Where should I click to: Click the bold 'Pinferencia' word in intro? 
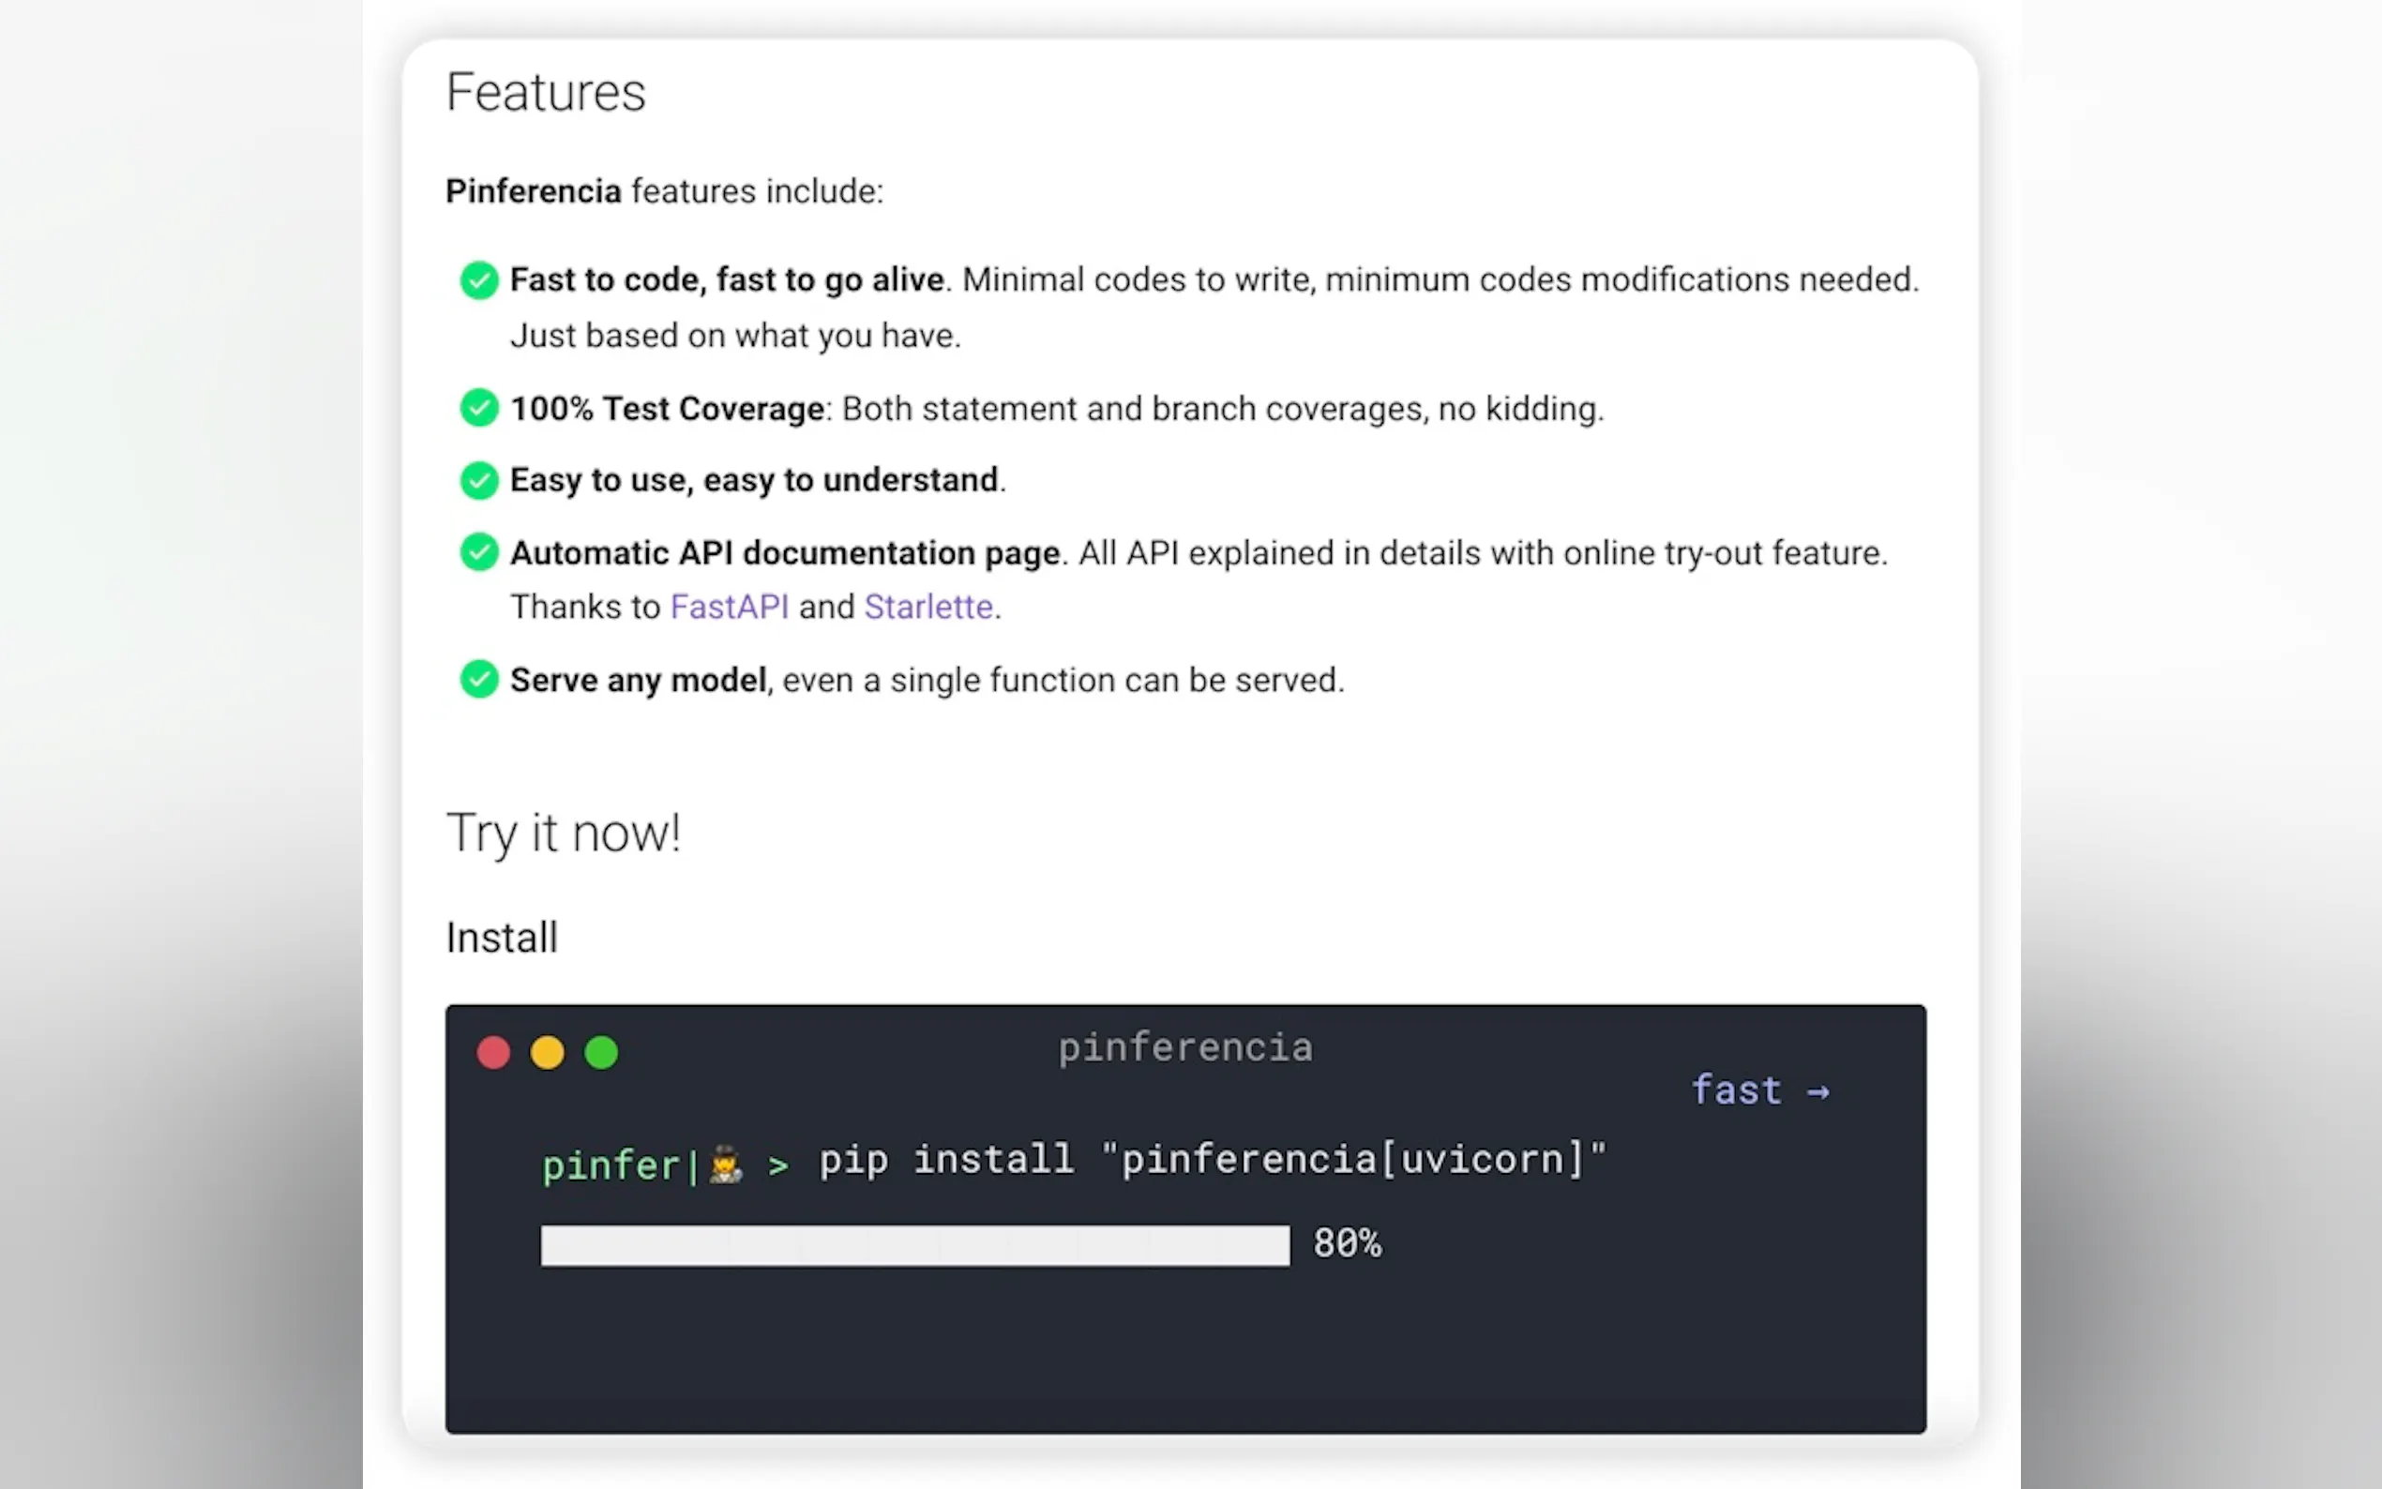534,191
